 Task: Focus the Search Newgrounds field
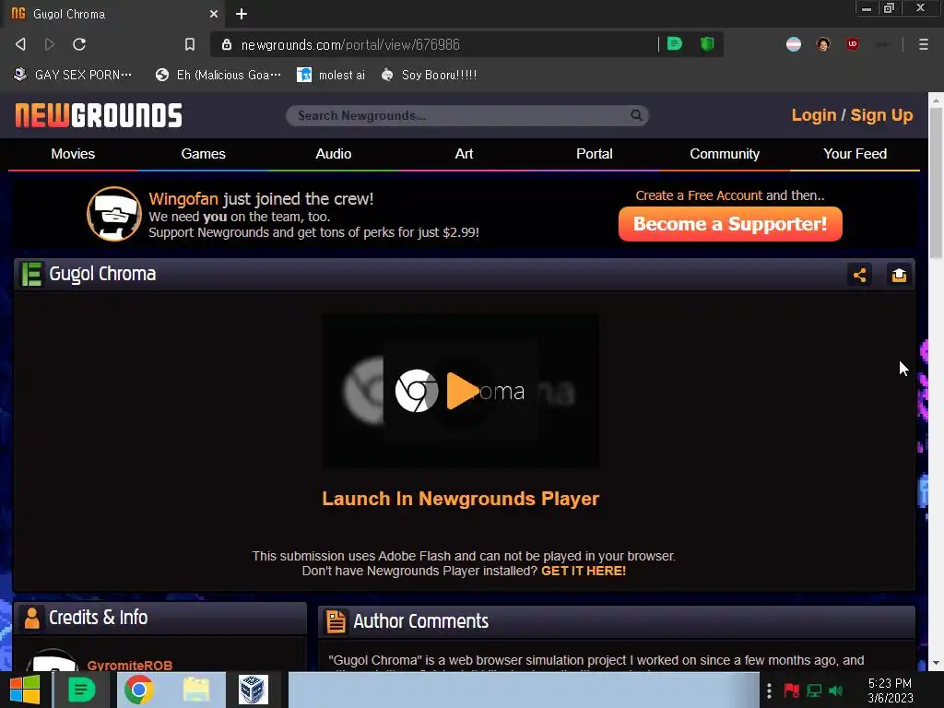point(467,115)
